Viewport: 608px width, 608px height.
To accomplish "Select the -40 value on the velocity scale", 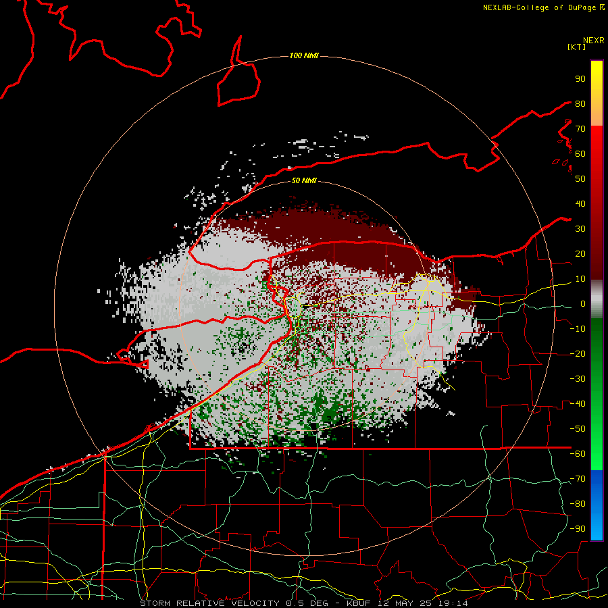I will pos(578,404).
